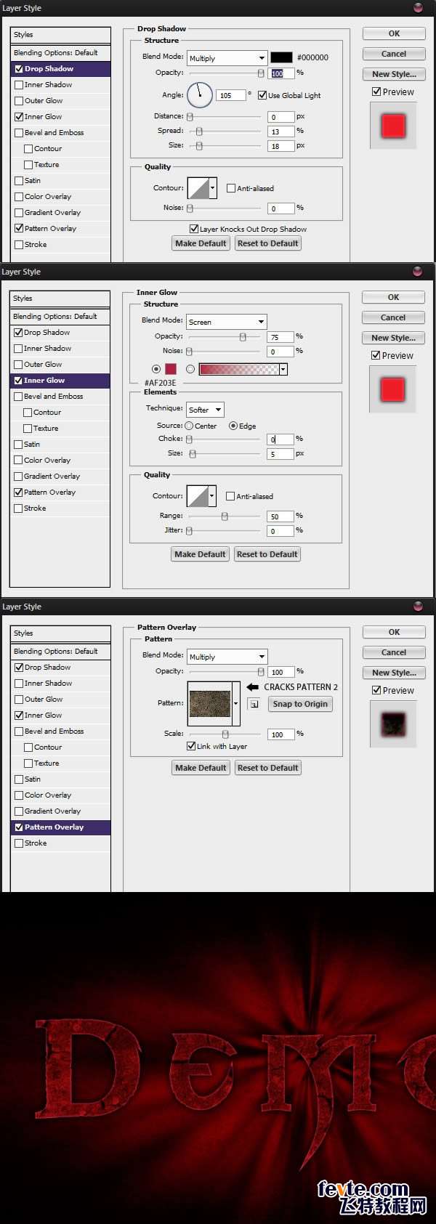Enable Use Global Light checkbox
This screenshot has height=1224, width=436.
tap(262, 95)
